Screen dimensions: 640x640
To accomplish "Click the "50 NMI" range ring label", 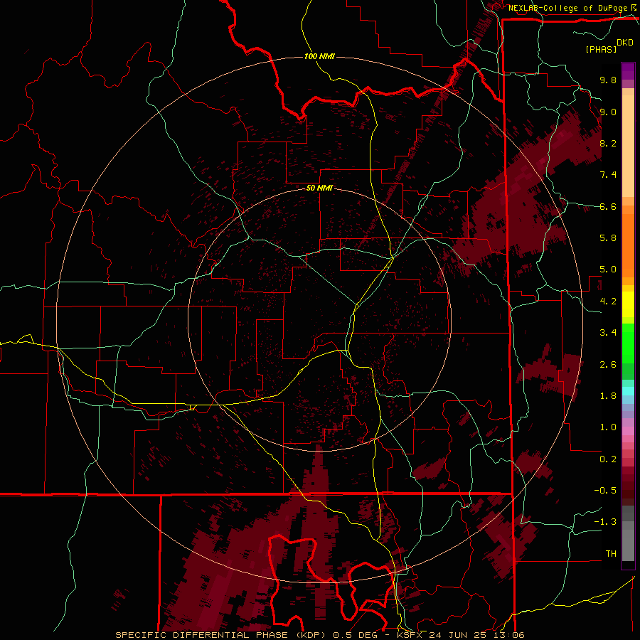I will coord(319,188).
